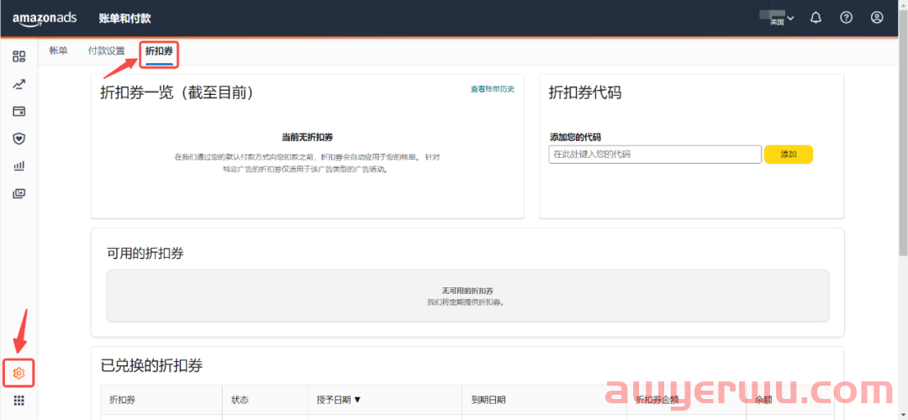The width and height of the screenshot is (908, 420).
Task: Click the amazonads logo
Action: click(x=45, y=18)
